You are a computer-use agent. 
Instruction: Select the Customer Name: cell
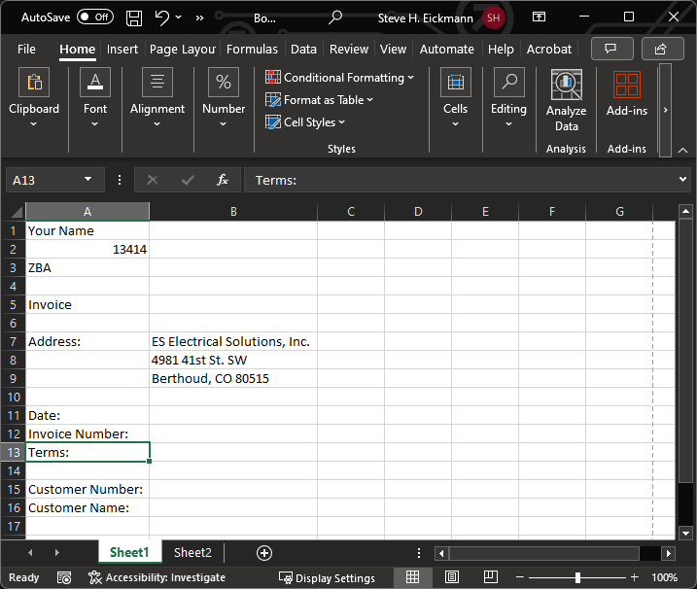[x=87, y=507]
